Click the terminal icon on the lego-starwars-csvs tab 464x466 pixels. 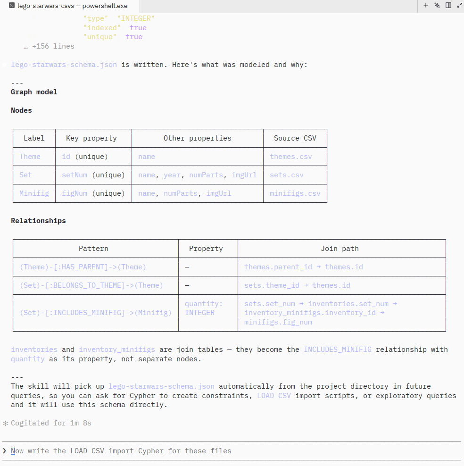[12, 6]
